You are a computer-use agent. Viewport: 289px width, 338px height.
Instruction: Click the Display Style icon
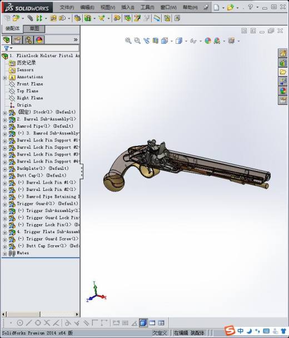click(179, 41)
